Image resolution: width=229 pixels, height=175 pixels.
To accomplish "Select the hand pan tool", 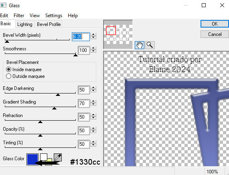I will [x=140, y=45].
